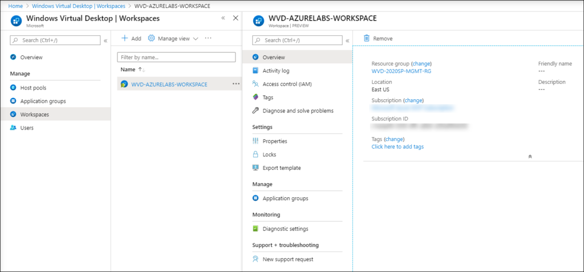Open WVD-AZURELABS-WORKSPACE from the list
The image size is (584, 272).
tap(169, 84)
